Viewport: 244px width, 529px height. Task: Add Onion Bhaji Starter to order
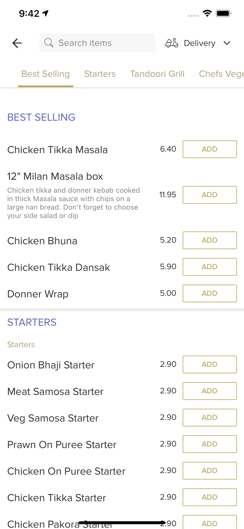[x=209, y=364]
